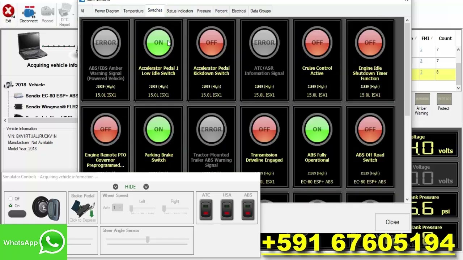Click the Protect lamp icon
Viewport: 463px width, 260px height.
pyautogui.click(x=444, y=99)
